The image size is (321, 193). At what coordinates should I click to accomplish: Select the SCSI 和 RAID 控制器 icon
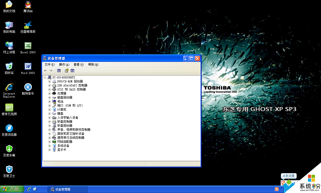54,89
